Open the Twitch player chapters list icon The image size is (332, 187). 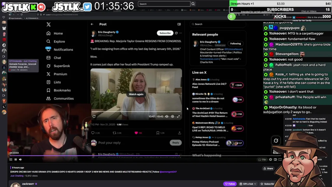[11, 159]
